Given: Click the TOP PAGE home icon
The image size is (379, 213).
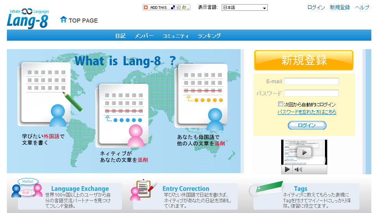Looking at the screenshot, I should (x=63, y=20).
